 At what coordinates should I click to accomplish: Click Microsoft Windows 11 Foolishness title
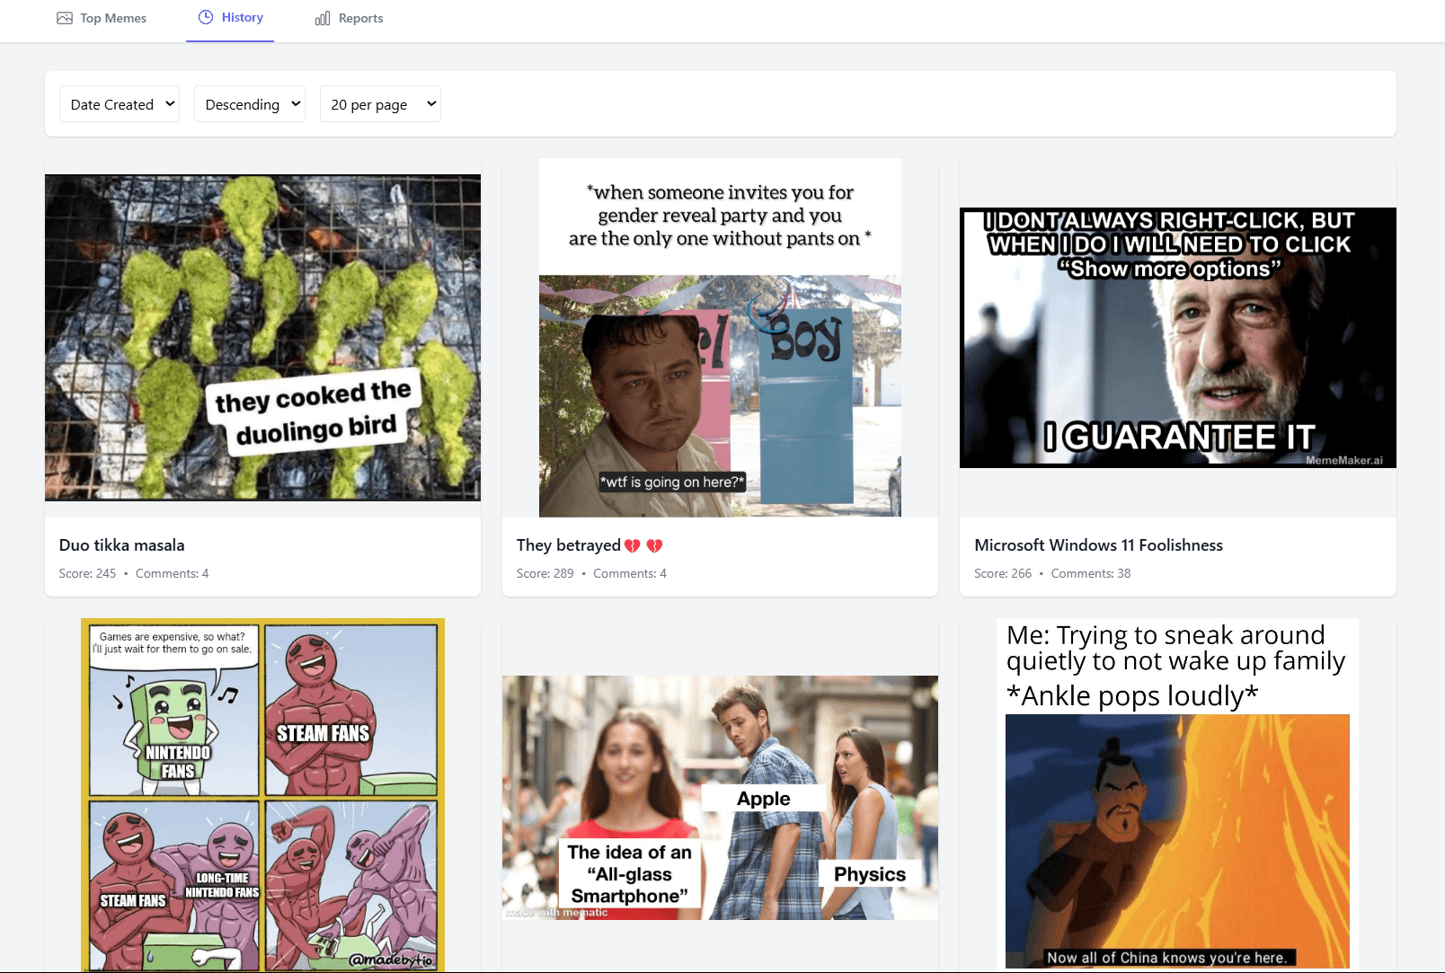coord(1098,545)
